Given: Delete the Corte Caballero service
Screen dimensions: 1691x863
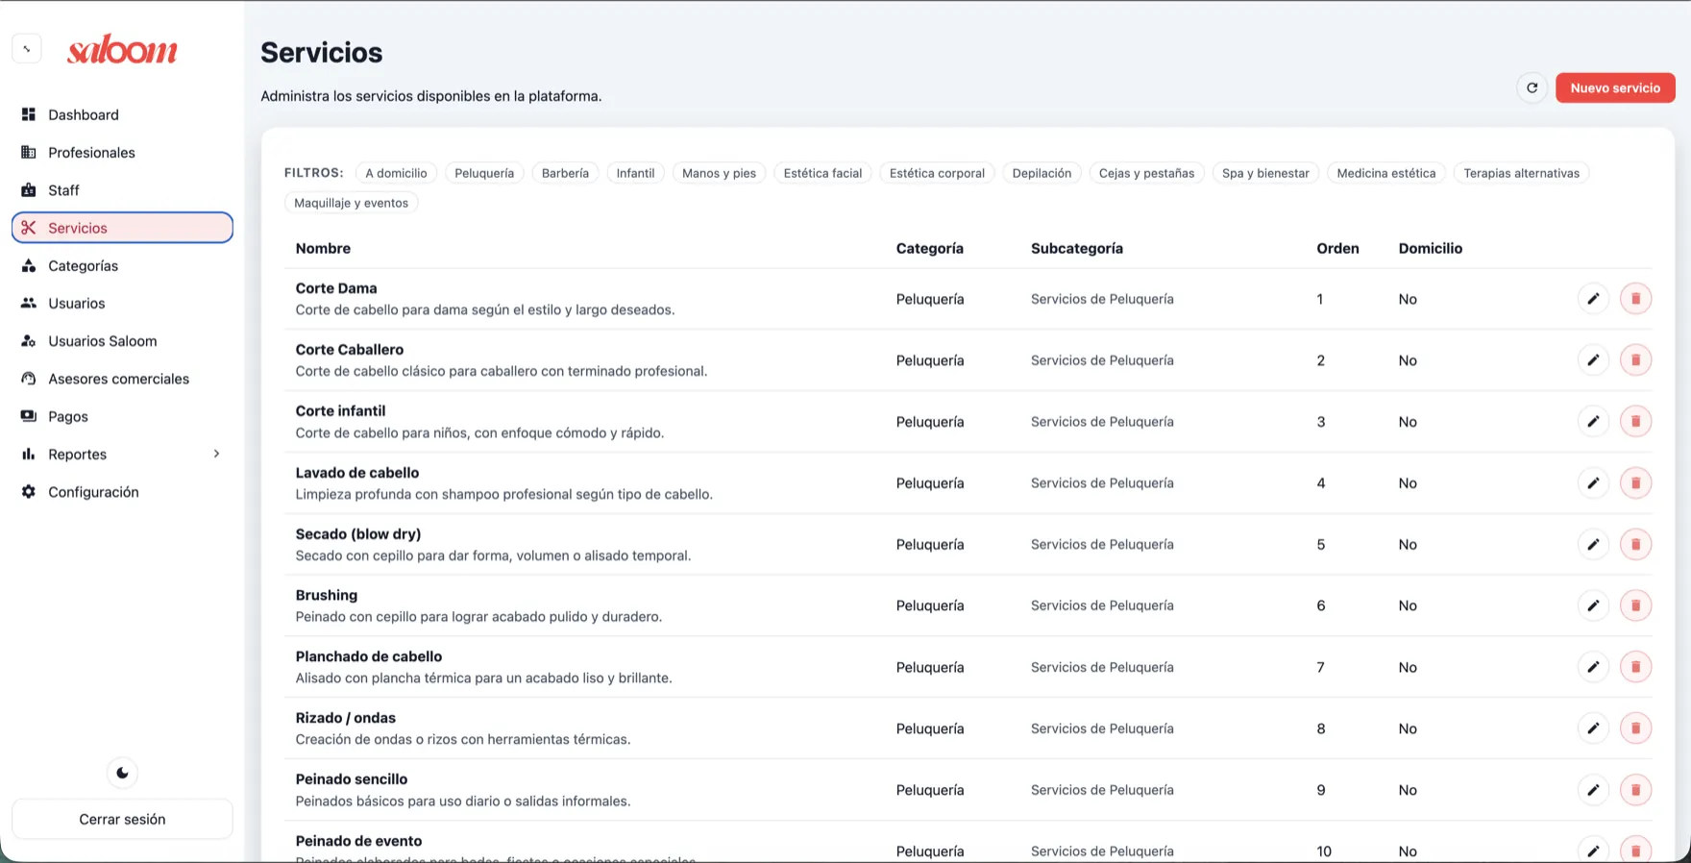Looking at the screenshot, I should [x=1635, y=360].
